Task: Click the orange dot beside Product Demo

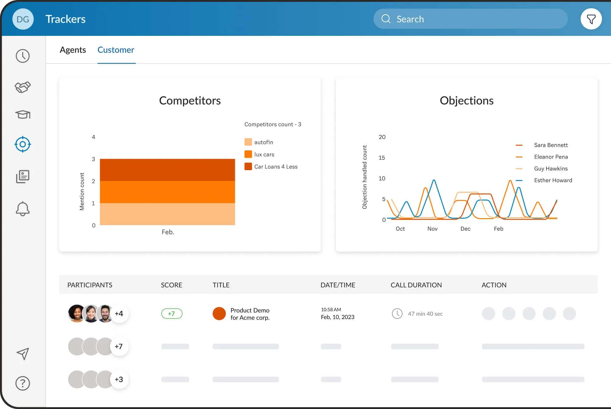Action: pos(219,314)
